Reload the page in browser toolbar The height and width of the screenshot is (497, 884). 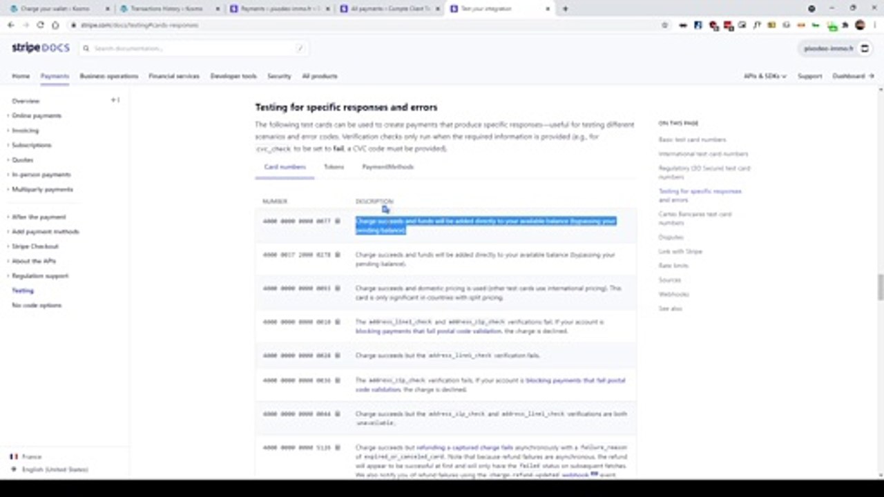pos(40,25)
